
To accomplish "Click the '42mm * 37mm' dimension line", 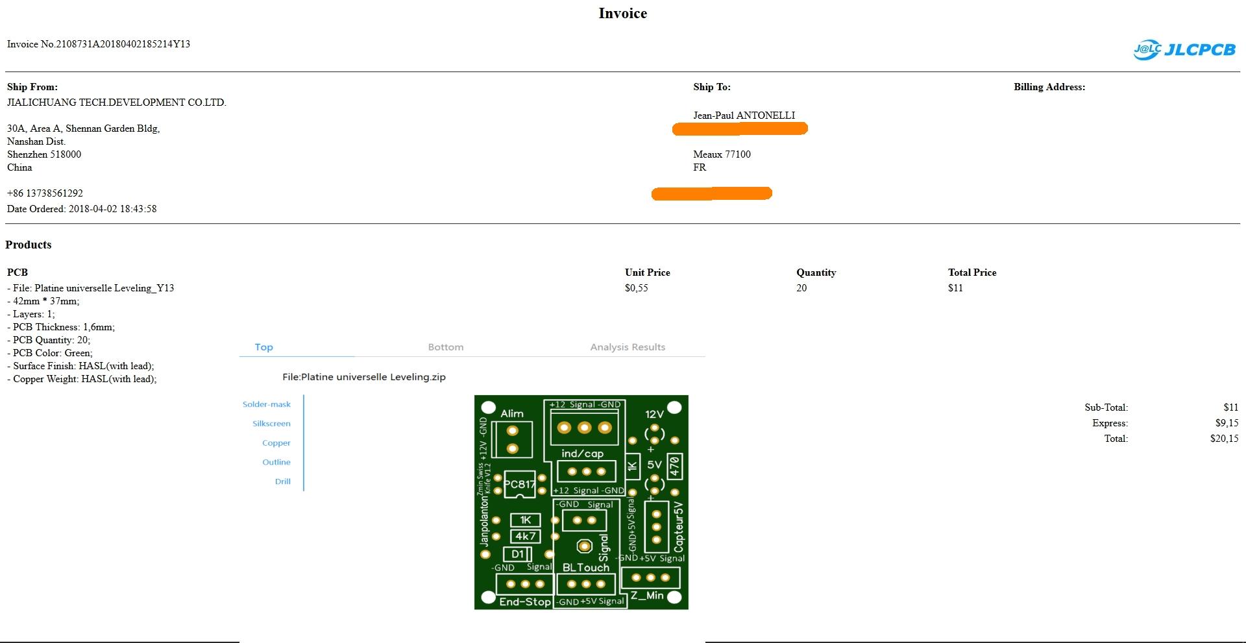I will point(43,301).
